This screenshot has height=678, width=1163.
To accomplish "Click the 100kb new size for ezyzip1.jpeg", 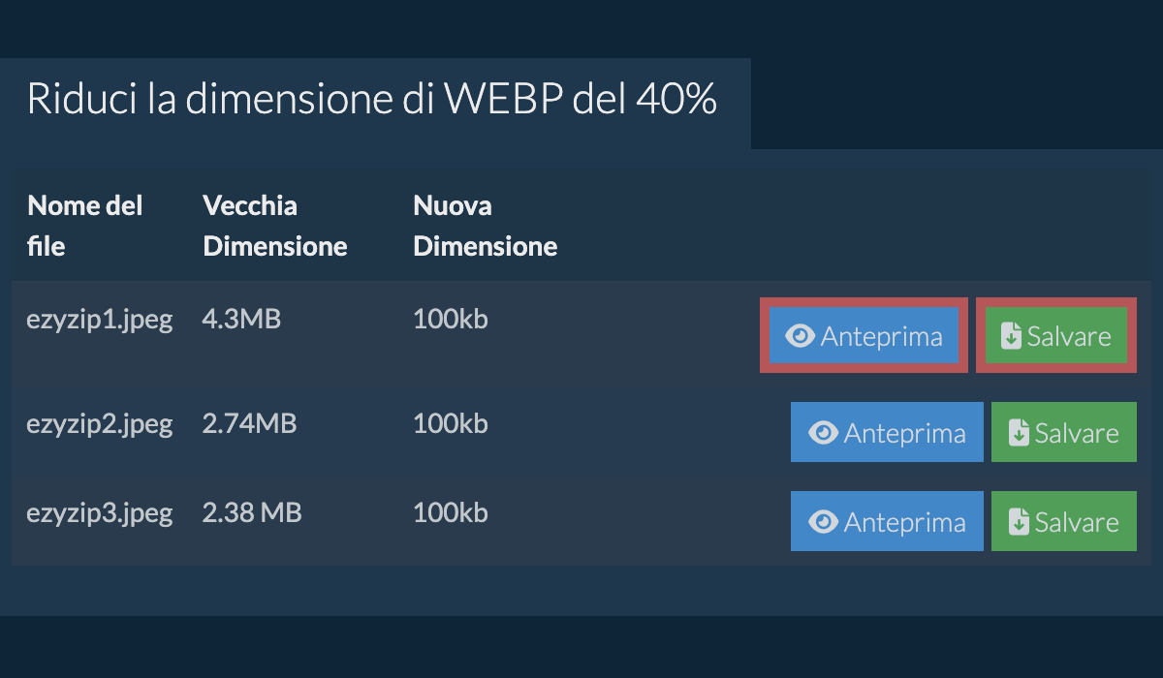I will click(x=450, y=320).
